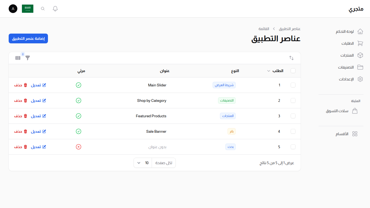Click تعديل on the Featured Products row
The image size is (370, 208).
click(38, 116)
